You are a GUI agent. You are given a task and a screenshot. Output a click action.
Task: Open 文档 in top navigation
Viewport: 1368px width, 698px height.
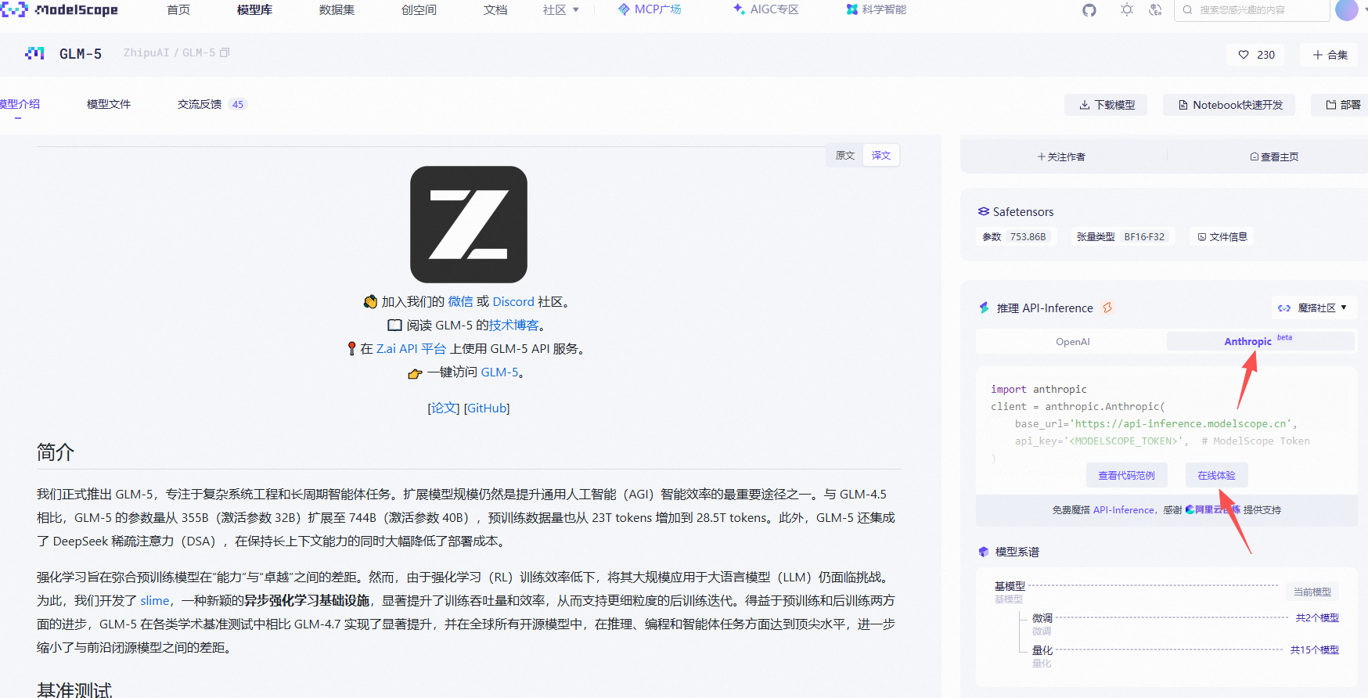495,10
